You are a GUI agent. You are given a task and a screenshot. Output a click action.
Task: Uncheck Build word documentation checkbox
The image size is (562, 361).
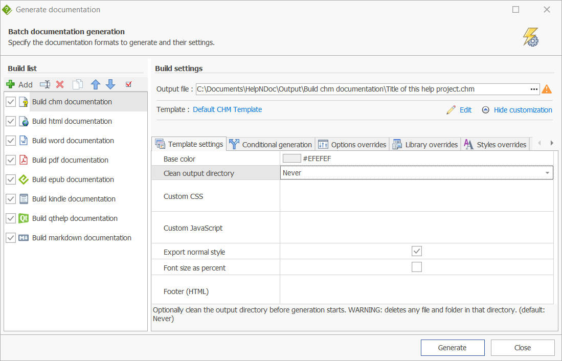click(11, 141)
